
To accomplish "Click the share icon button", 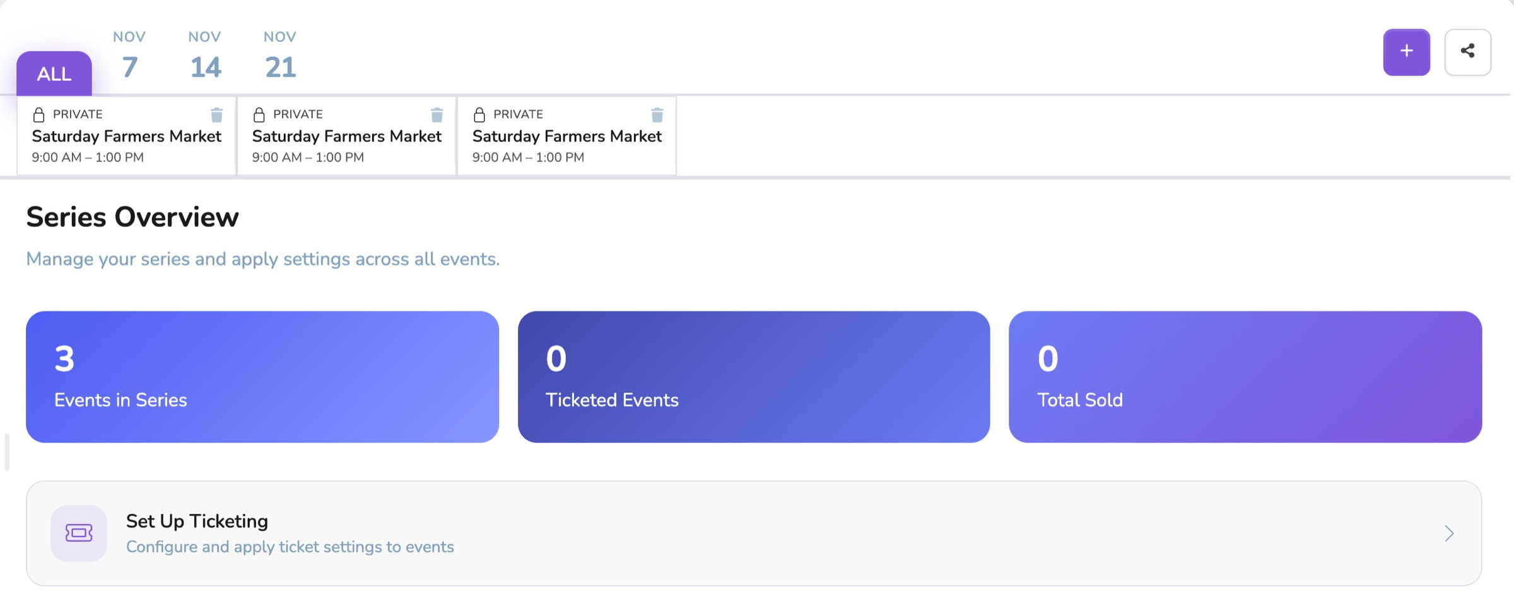I will (x=1467, y=52).
